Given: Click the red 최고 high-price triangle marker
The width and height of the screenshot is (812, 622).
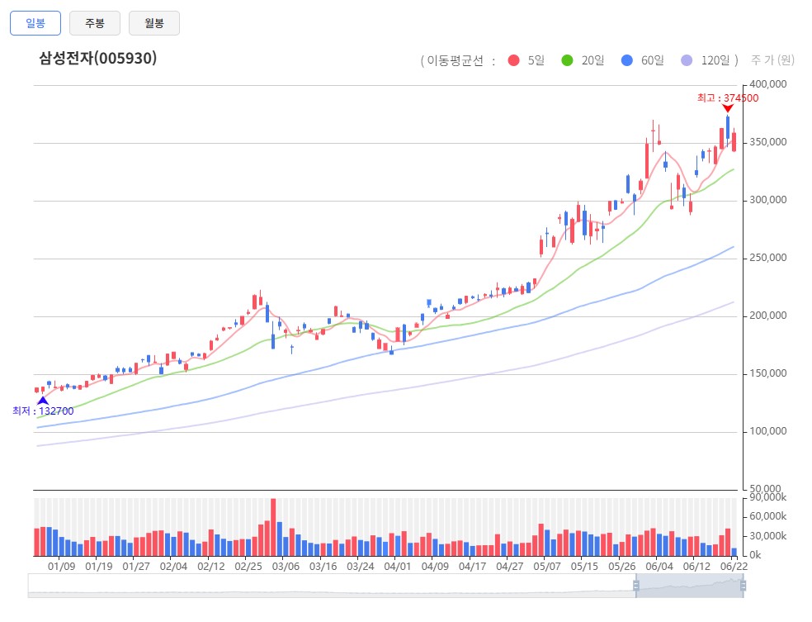Looking at the screenshot, I should (728, 108).
